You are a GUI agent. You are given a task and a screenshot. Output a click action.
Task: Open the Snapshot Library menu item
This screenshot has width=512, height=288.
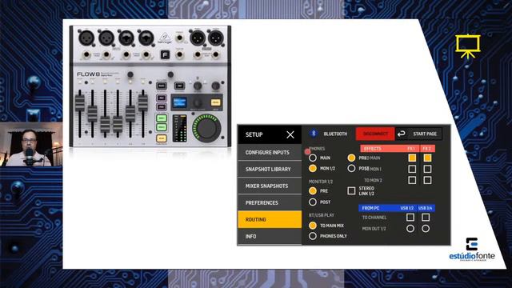[270, 169]
